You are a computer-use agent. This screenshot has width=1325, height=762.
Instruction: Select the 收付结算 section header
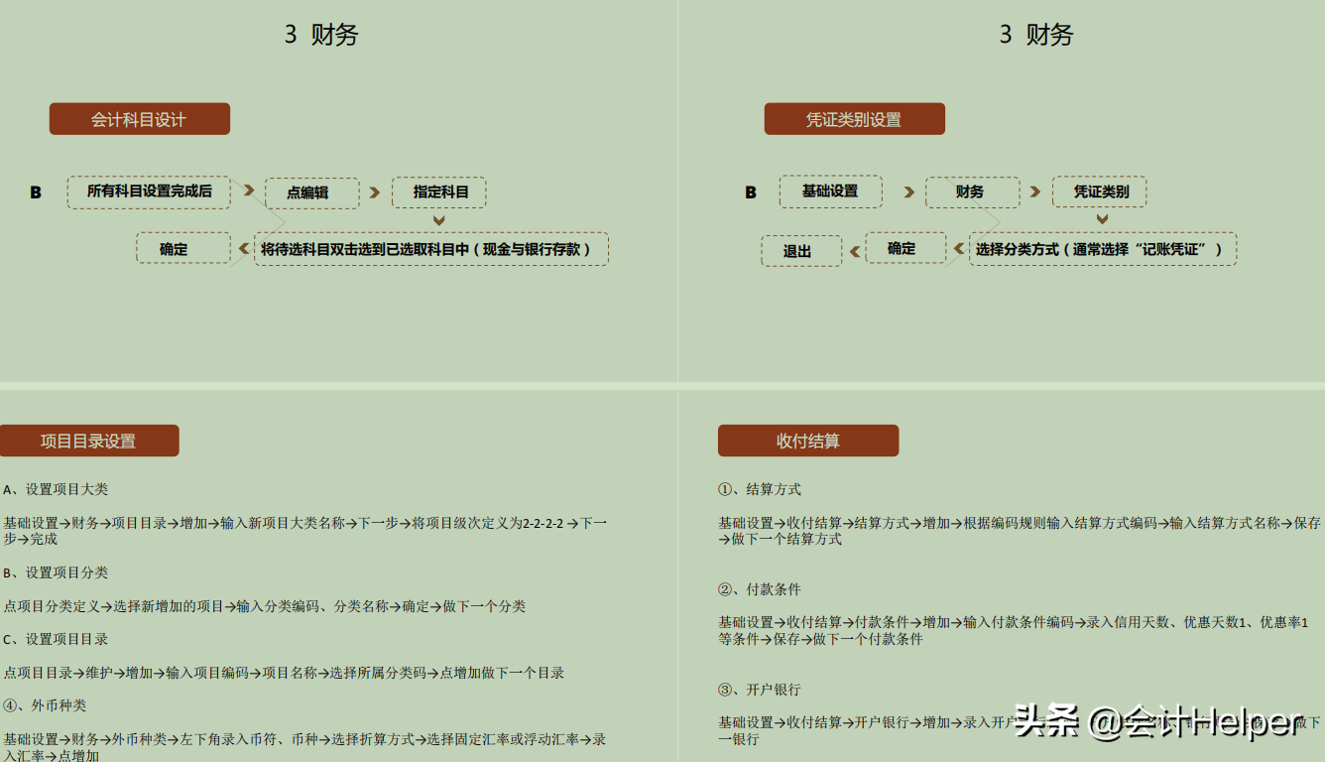(x=808, y=441)
